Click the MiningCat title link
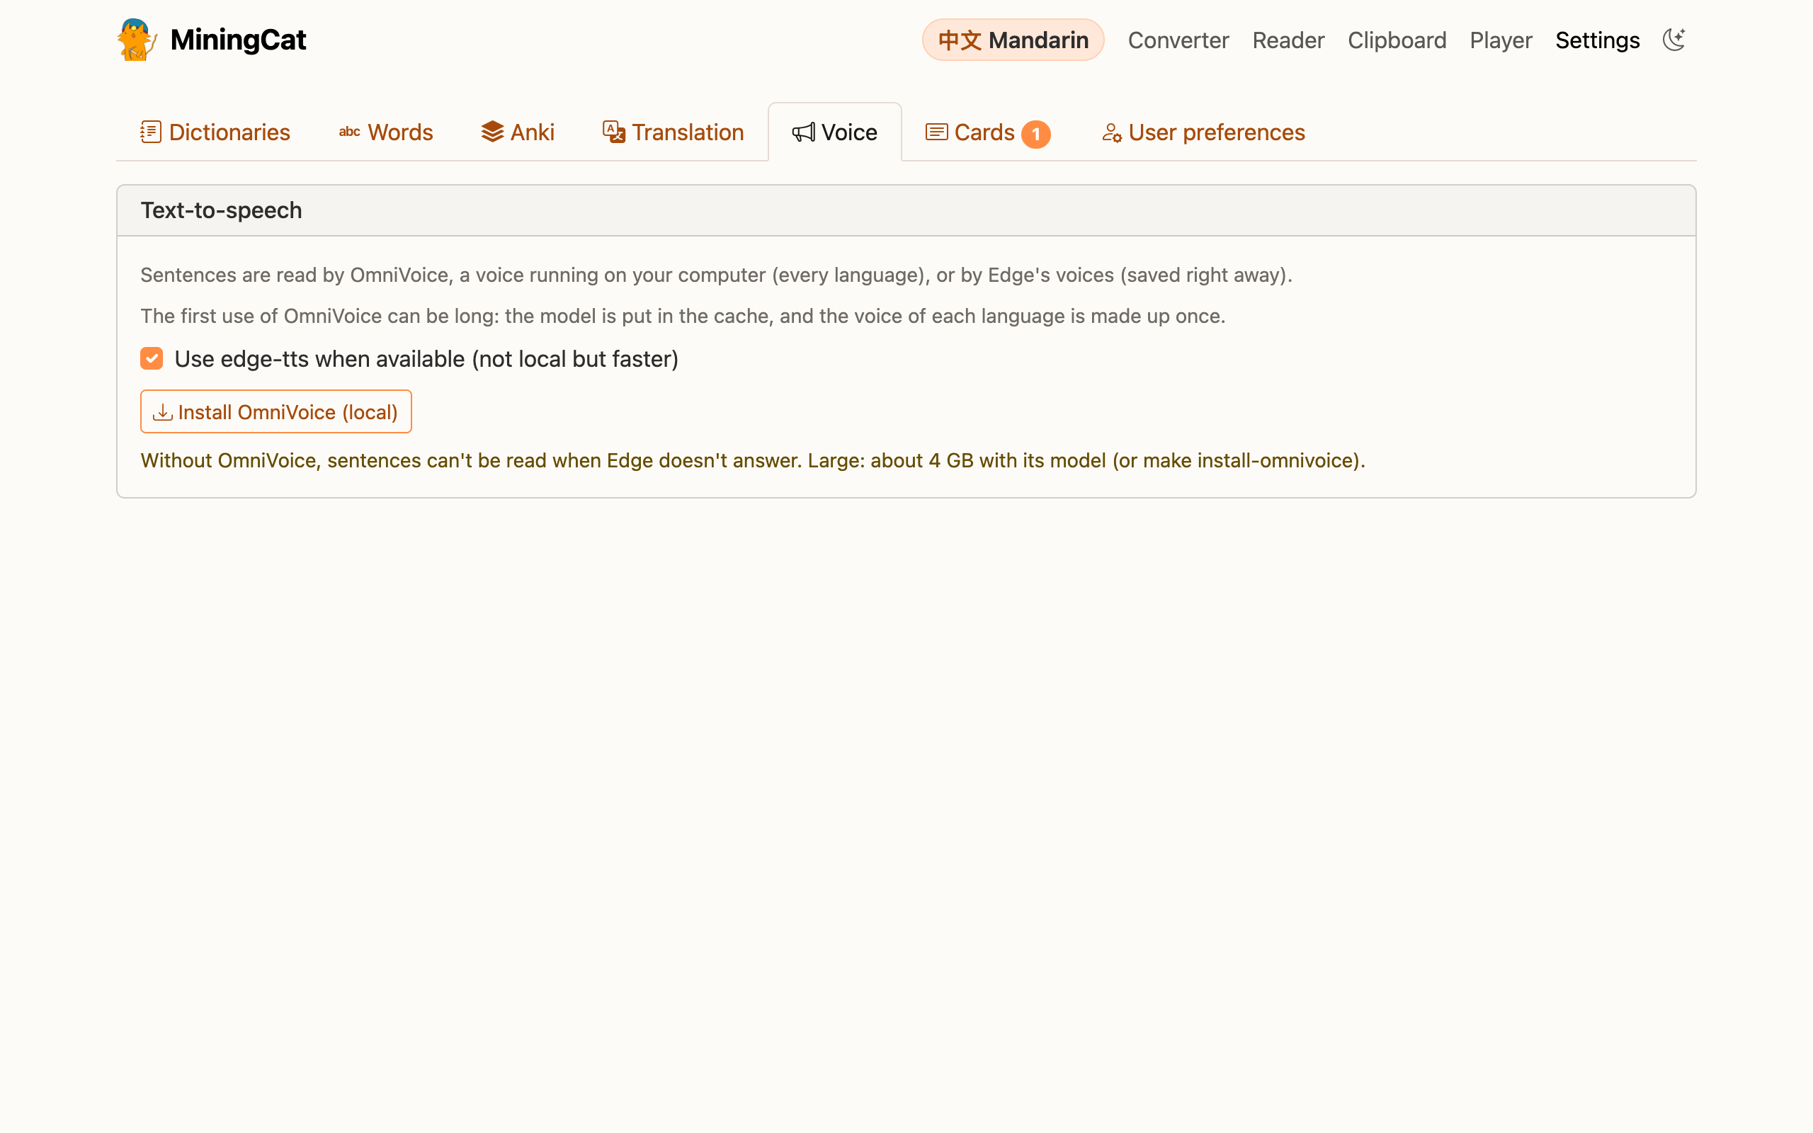This screenshot has width=1813, height=1133. (x=238, y=40)
